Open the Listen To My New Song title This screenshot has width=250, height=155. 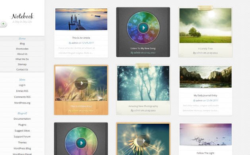coord(143,48)
